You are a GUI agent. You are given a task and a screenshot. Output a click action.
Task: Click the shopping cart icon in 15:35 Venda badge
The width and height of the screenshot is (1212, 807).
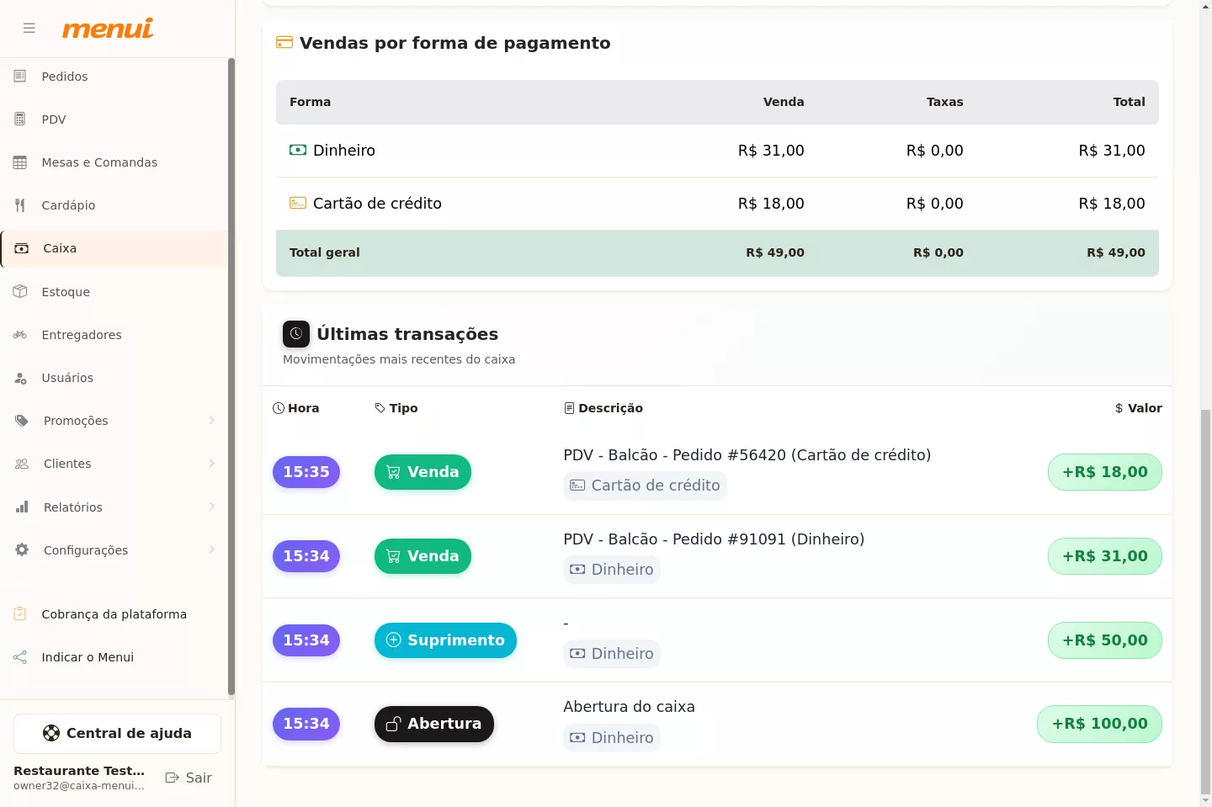pyautogui.click(x=393, y=472)
